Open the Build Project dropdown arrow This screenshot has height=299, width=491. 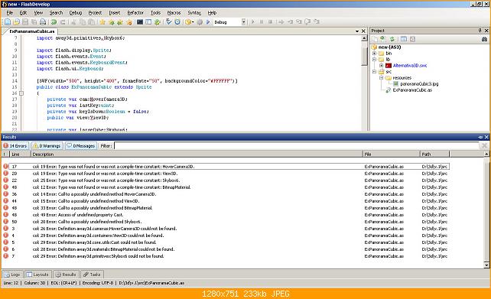pyautogui.click(x=193, y=22)
